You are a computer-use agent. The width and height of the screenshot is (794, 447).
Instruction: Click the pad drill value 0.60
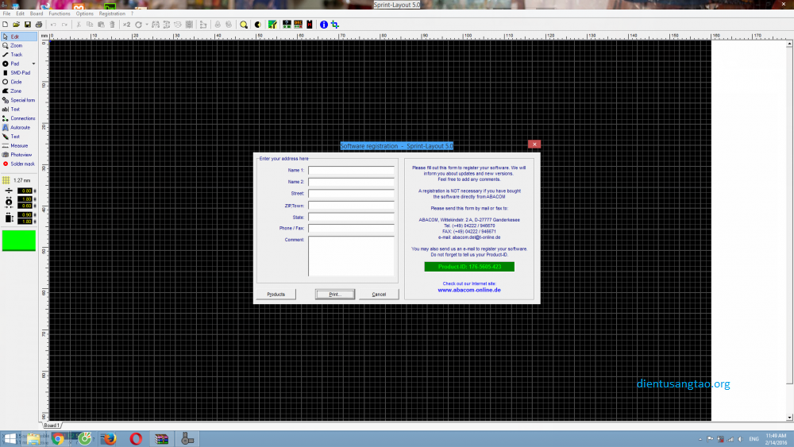(25, 206)
